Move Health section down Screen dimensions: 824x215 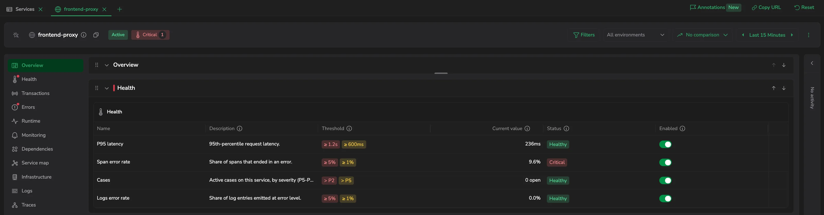[784, 88]
